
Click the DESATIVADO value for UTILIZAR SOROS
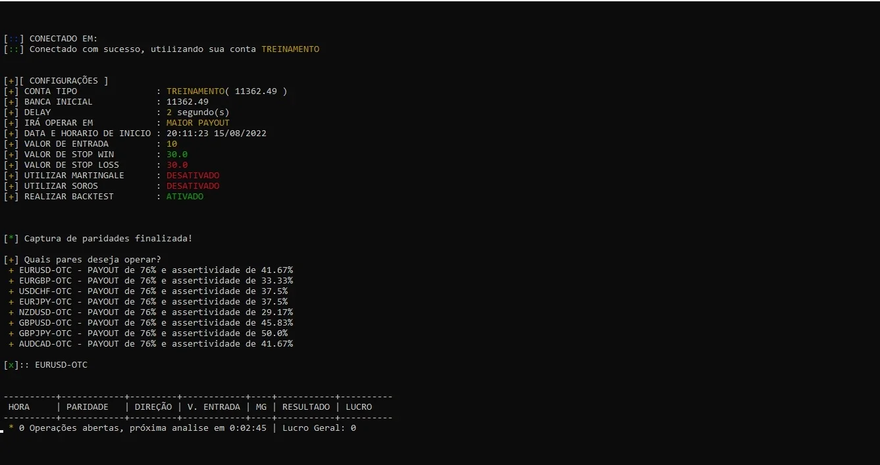pyautogui.click(x=193, y=186)
